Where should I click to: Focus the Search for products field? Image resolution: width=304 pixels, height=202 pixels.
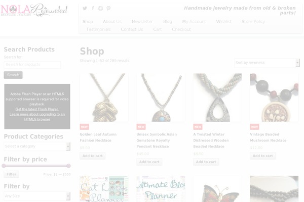[32, 65]
